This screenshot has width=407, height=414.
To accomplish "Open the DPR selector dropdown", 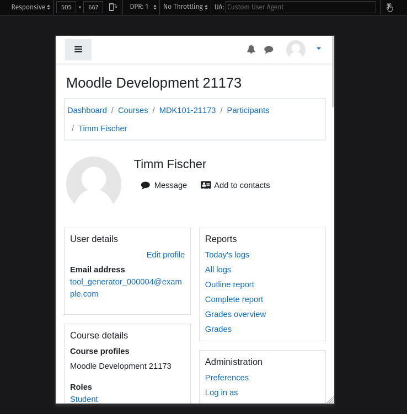I will 143,7.
